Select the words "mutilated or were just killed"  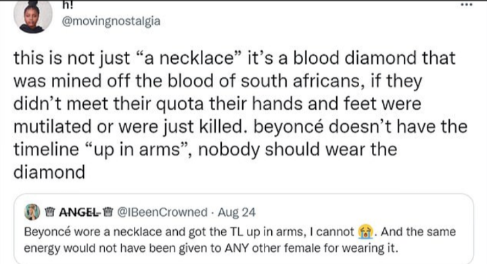(x=127, y=127)
